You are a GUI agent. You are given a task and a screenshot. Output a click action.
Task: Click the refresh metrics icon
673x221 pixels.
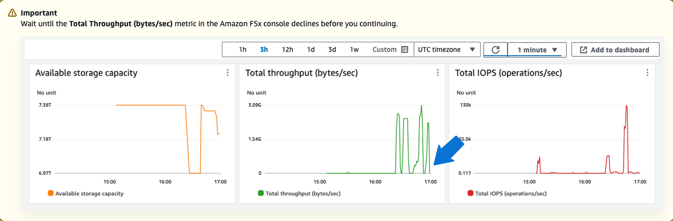(x=496, y=50)
